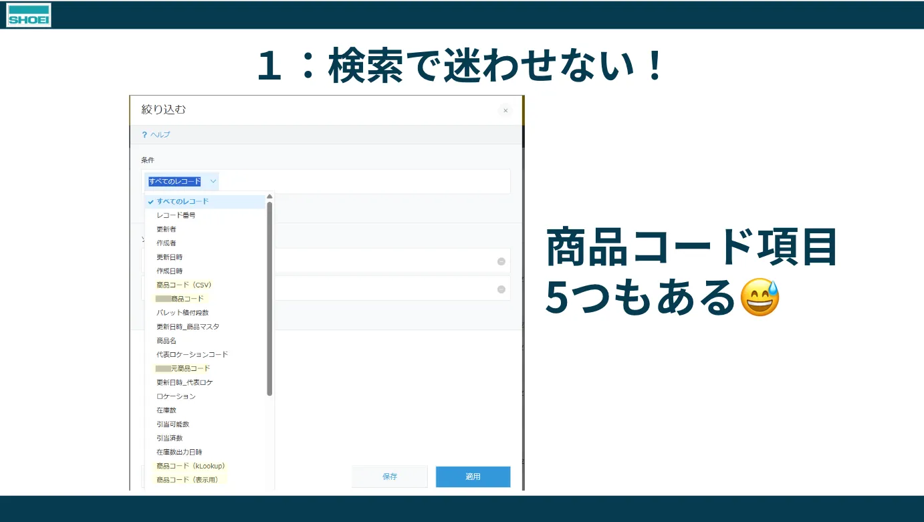
Task: Close the 絞り込む dialog with X
Action: (x=505, y=110)
